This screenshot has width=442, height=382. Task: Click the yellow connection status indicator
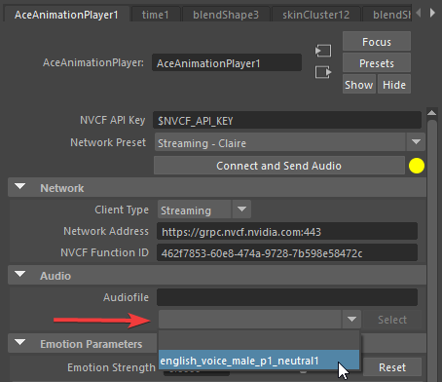click(417, 166)
